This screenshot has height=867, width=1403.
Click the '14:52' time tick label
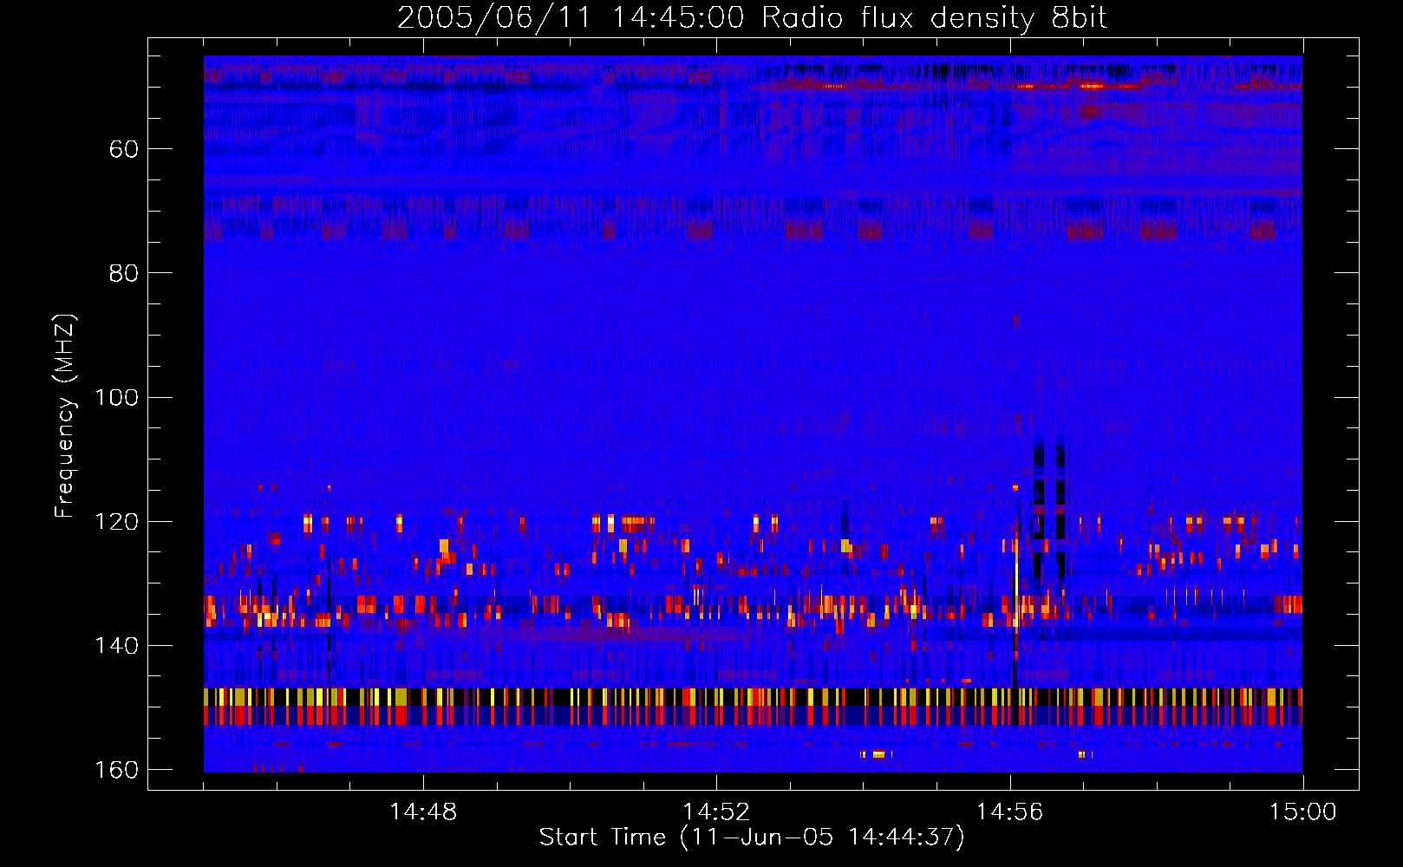pyautogui.click(x=716, y=812)
